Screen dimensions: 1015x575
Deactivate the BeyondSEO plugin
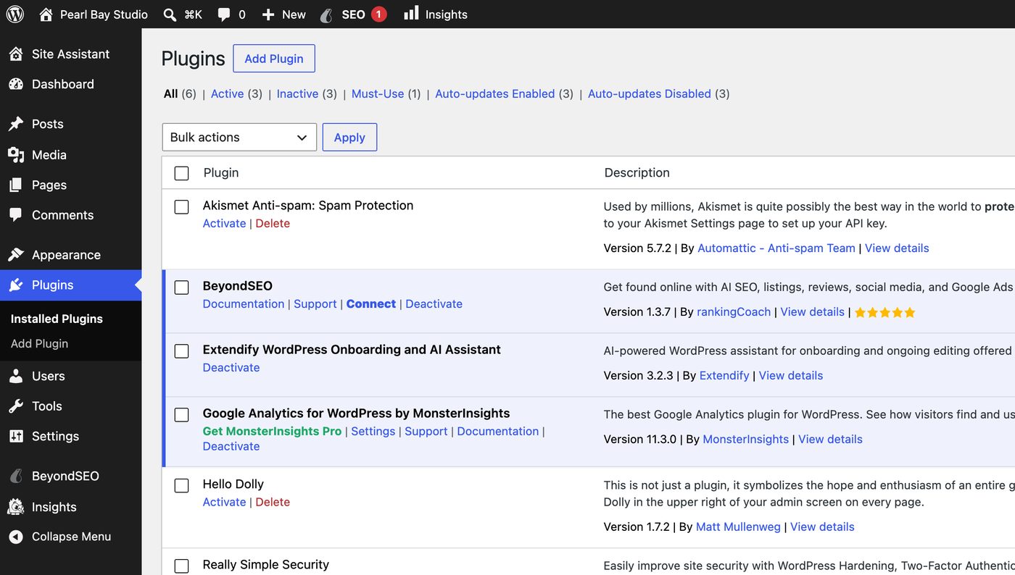(434, 303)
